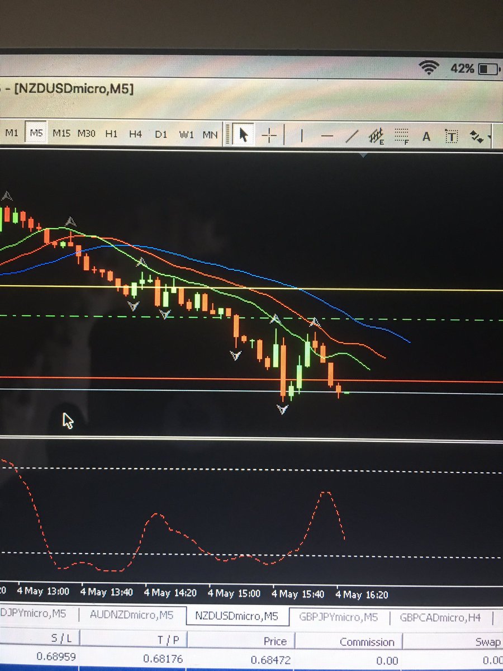The height and width of the screenshot is (671, 503).
Task: Click the 4 May 15:00 time label
Action: [235, 592]
